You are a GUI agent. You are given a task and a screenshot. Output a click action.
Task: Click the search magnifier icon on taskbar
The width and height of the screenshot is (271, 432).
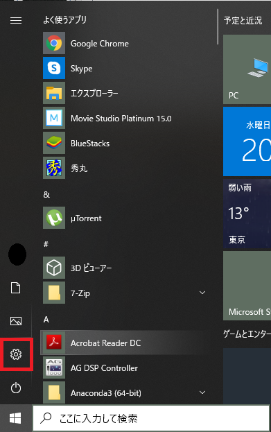46,418
